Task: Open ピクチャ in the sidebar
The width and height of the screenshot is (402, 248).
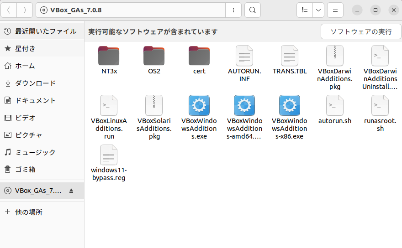Action: coord(42,135)
